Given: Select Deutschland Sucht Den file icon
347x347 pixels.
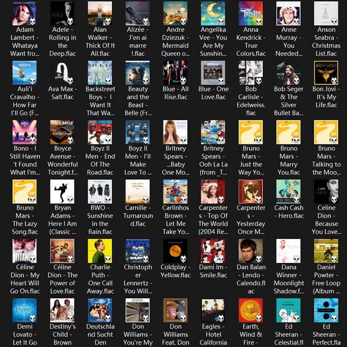Looking at the screenshot, I should tap(100, 310).
